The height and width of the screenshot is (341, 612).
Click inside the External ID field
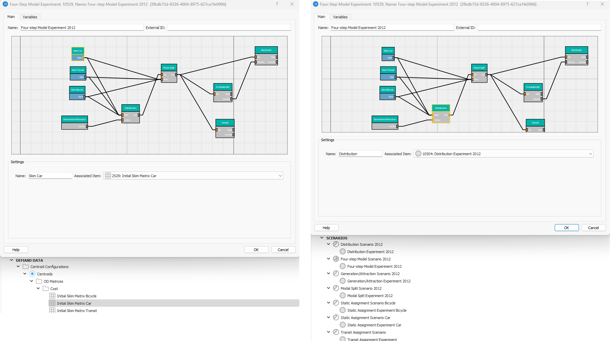coord(229,27)
